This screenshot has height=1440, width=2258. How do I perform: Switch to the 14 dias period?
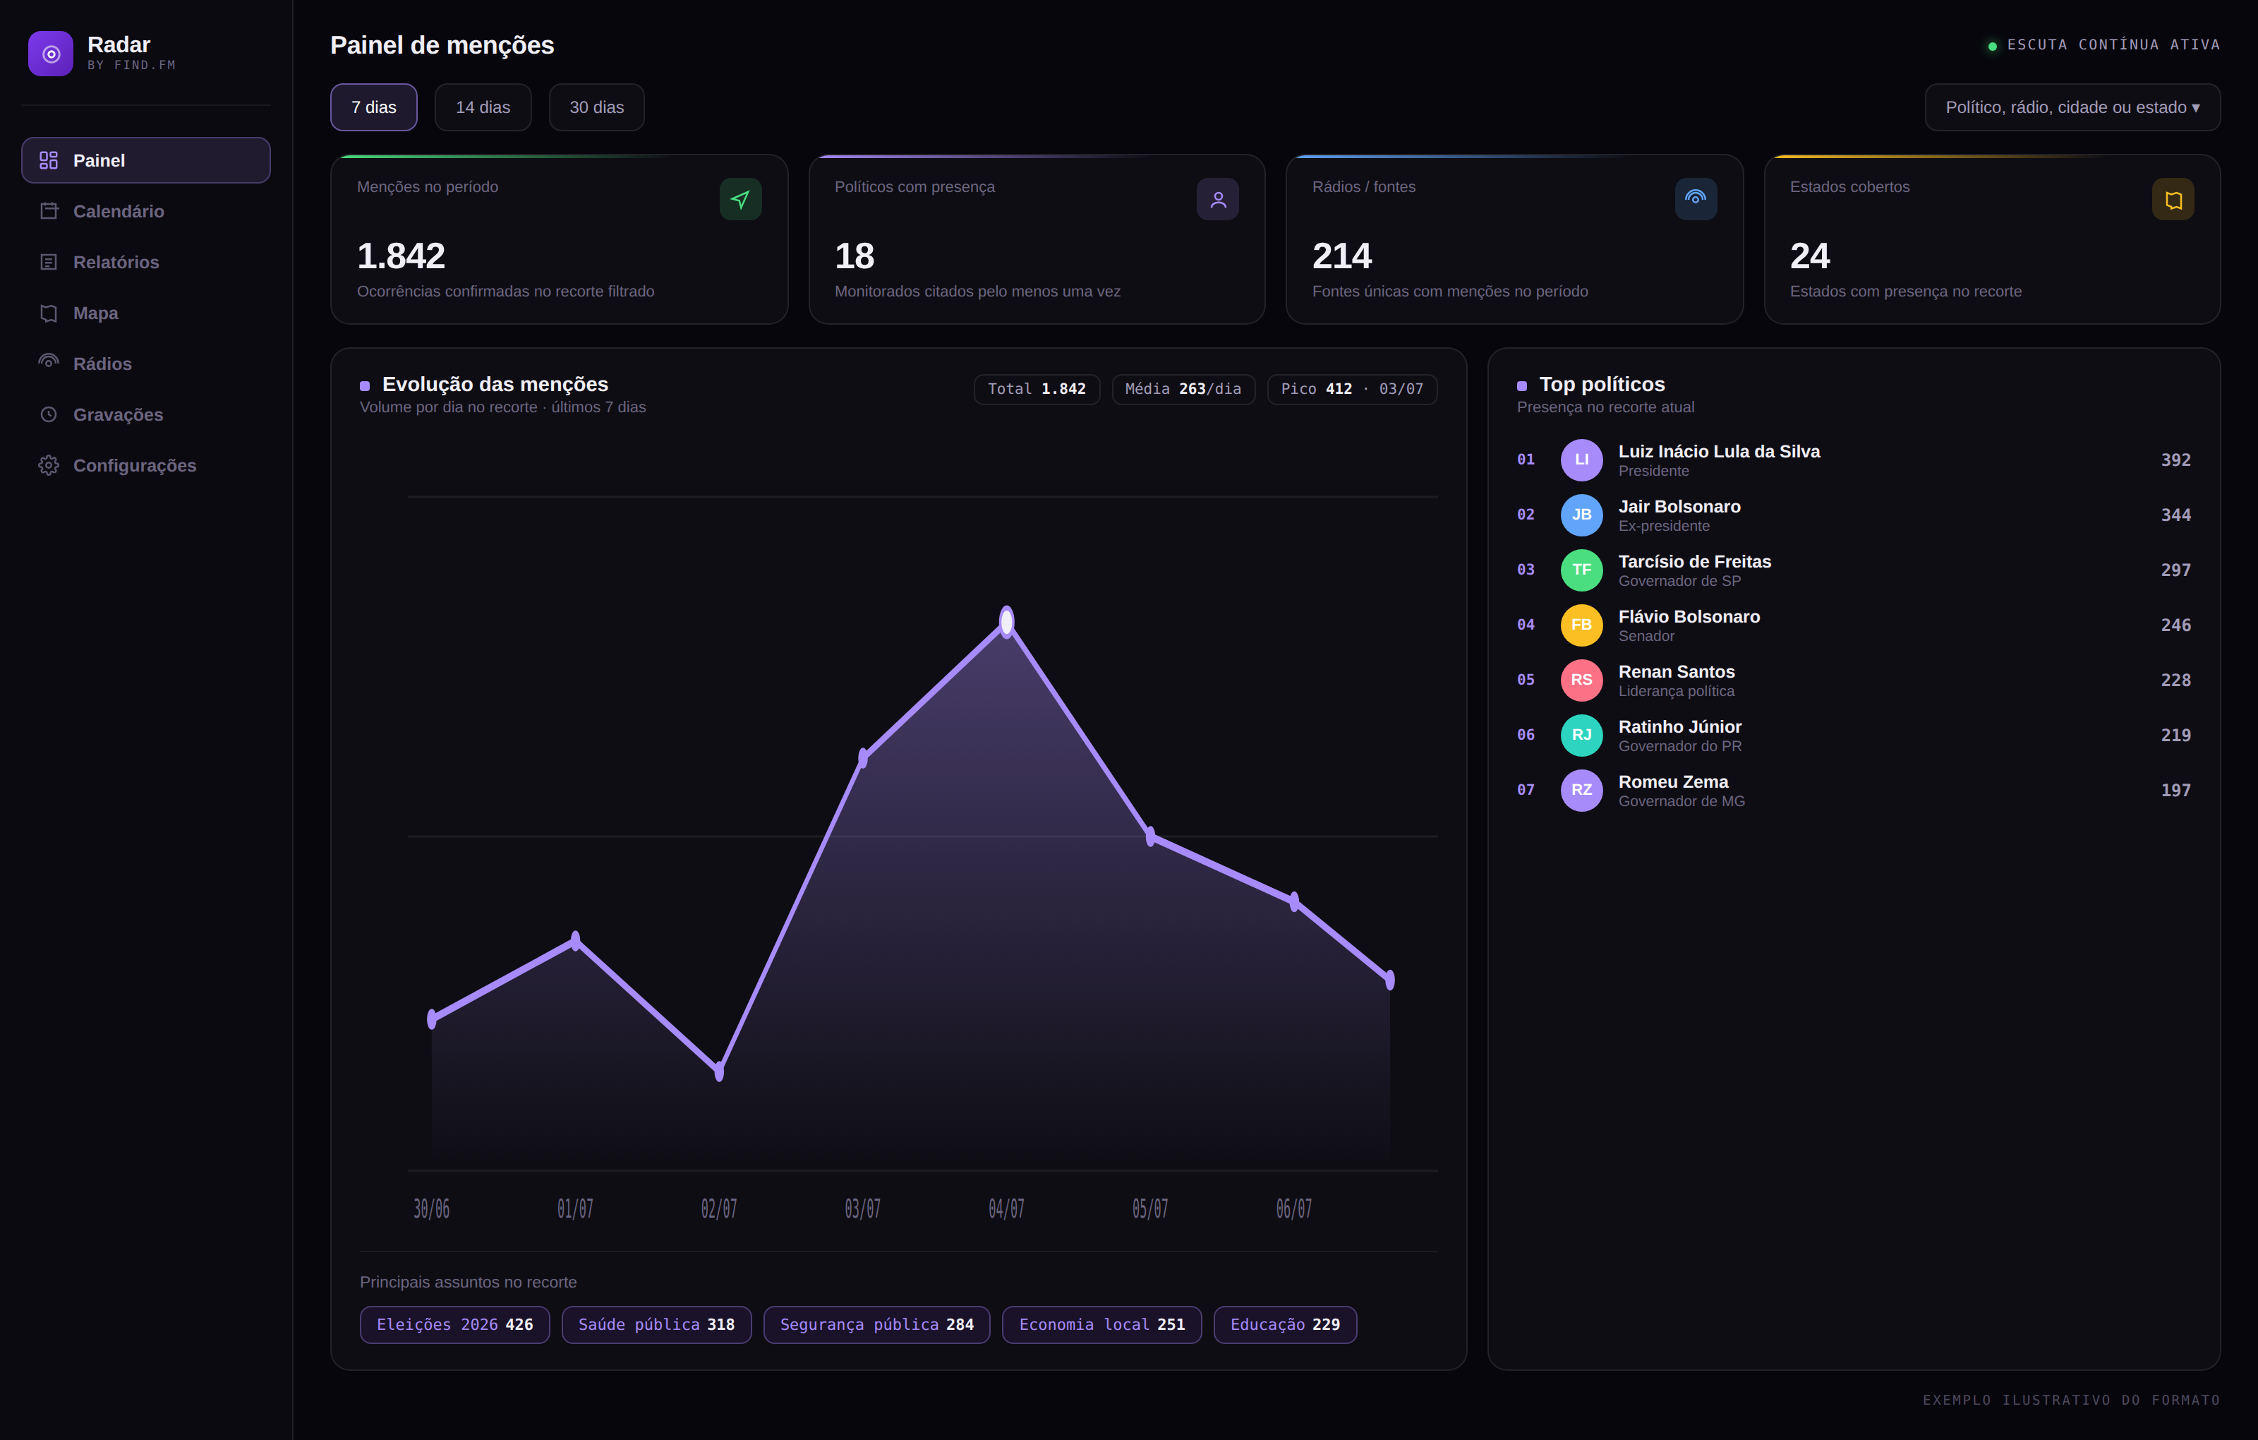(483, 107)
